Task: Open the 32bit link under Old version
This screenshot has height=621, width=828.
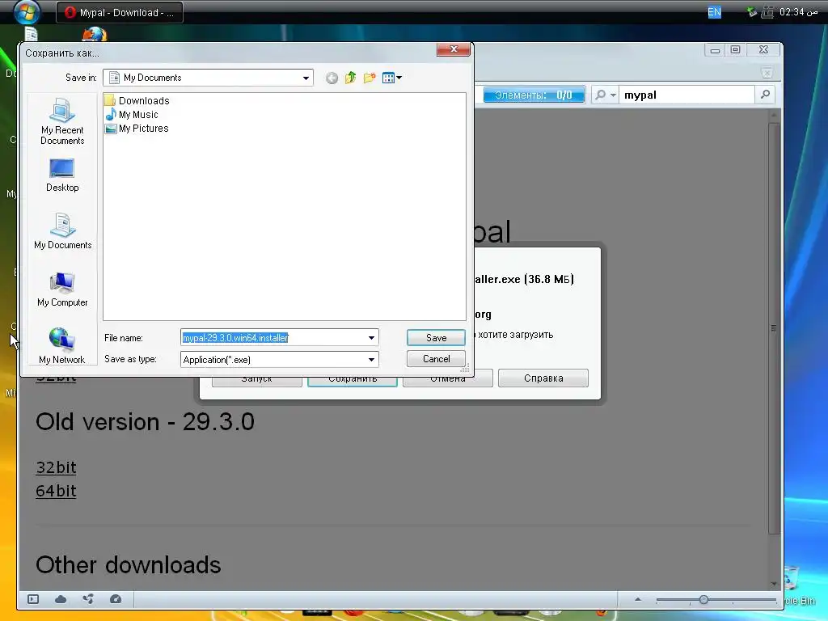Action: tap(56, 467)
